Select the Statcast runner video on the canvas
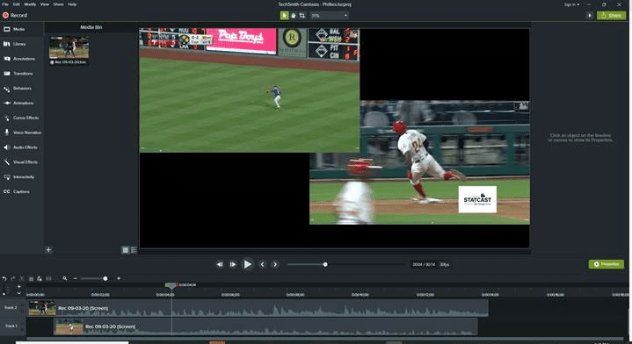This screenshot has width=632, height=344. coord(419,162)
